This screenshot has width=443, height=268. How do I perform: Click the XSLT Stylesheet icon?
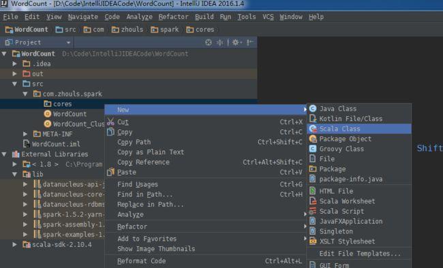(x=313, y=241)
